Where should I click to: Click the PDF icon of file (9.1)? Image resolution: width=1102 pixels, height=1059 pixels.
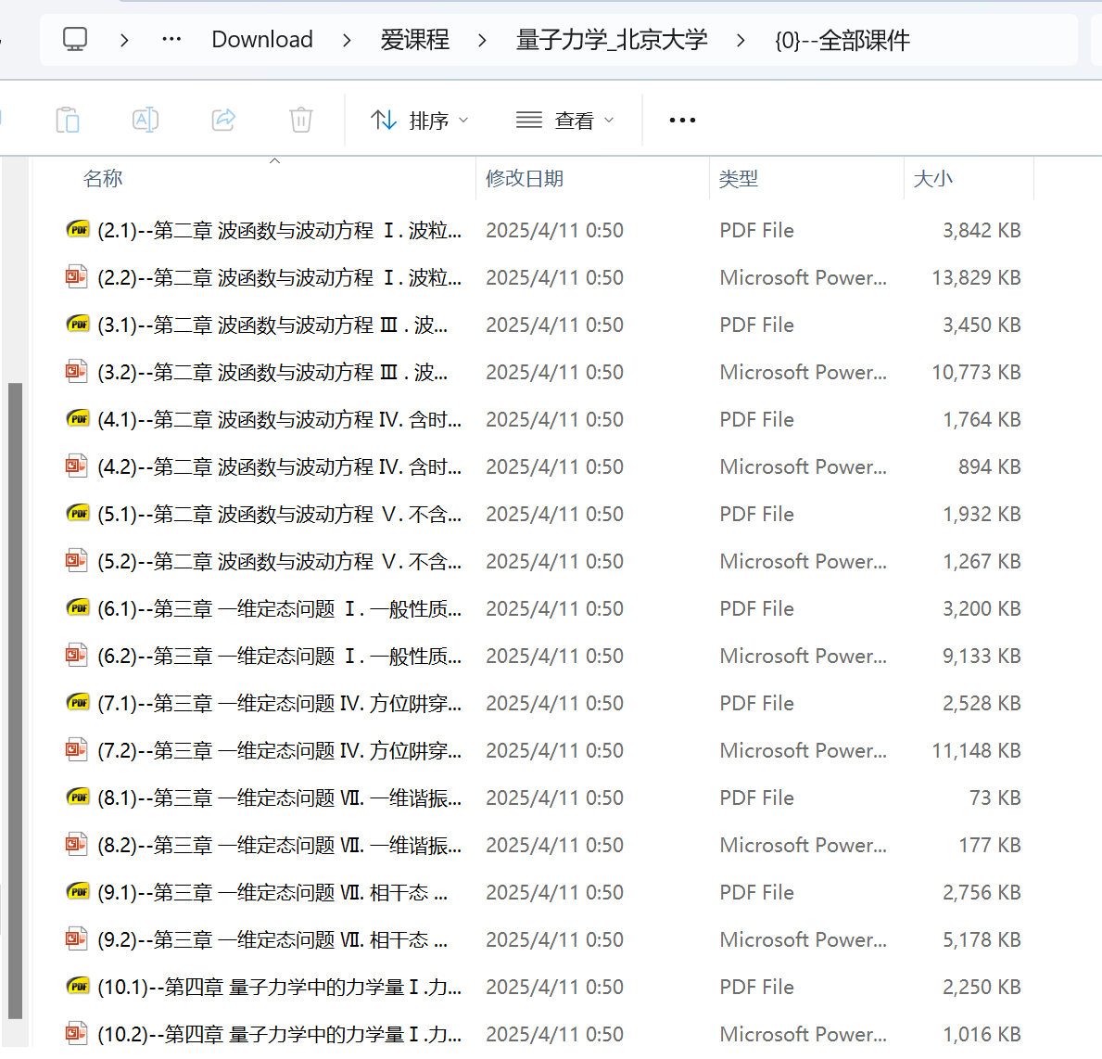point(77,892)
